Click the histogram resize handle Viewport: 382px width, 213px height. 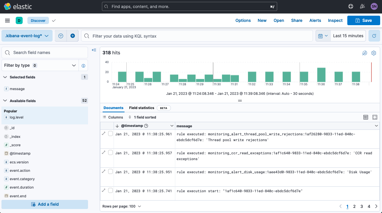coord(240,100)
